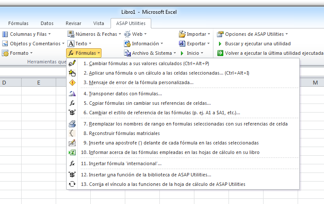Click the dollar sign icon for item 6
The height and width of the screenshot is (204, 324).
pyautogui.click(x=72, y=113)
